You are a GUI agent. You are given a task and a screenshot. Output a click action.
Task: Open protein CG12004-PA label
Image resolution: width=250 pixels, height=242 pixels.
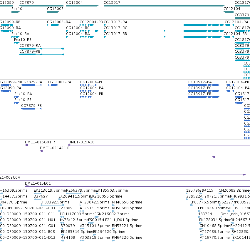pos(92,88)
